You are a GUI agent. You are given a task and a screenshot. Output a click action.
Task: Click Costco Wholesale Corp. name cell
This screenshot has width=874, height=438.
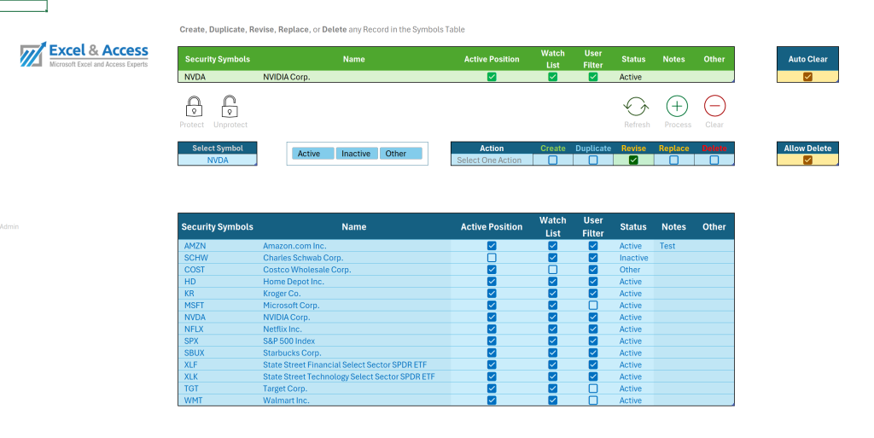pyautogui.click(x=354, y=270)
